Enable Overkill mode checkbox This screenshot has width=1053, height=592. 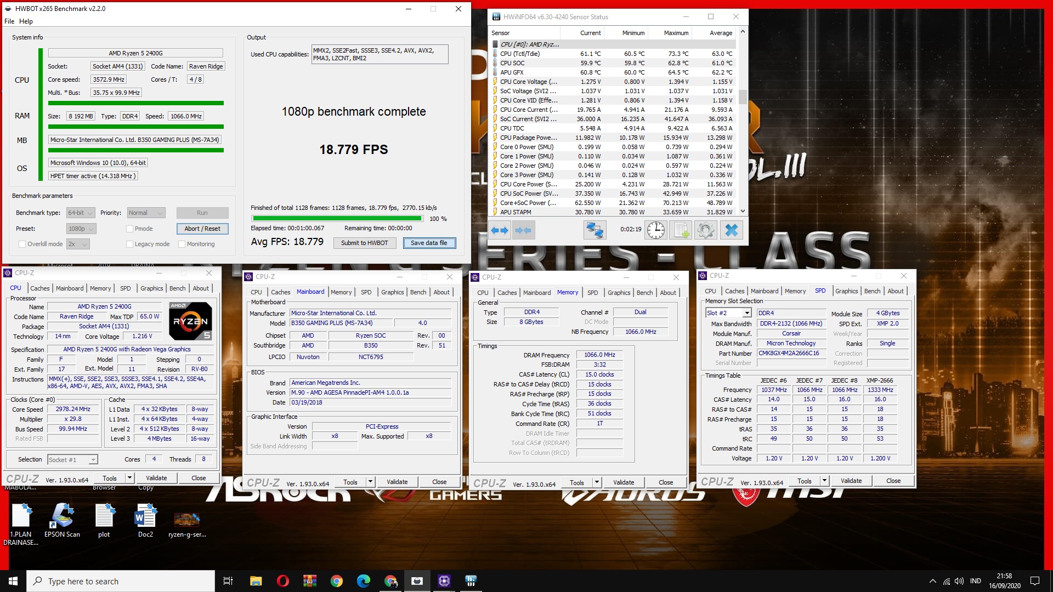tap(22, 244)
